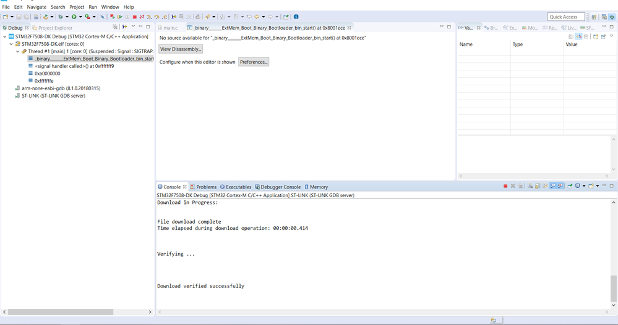
Task: Click the New file icon in toolbar
Action: pyautogui.click(x=6, y=17)
